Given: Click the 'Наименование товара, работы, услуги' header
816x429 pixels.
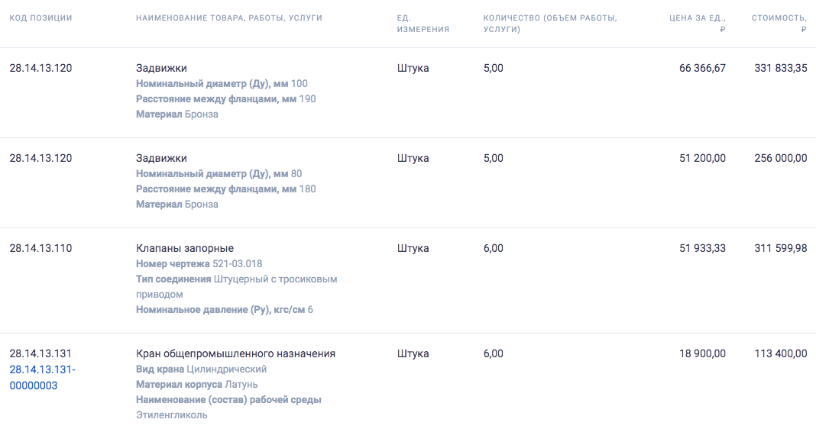Looking at the screenshot, I should click(x=229, y=18).
